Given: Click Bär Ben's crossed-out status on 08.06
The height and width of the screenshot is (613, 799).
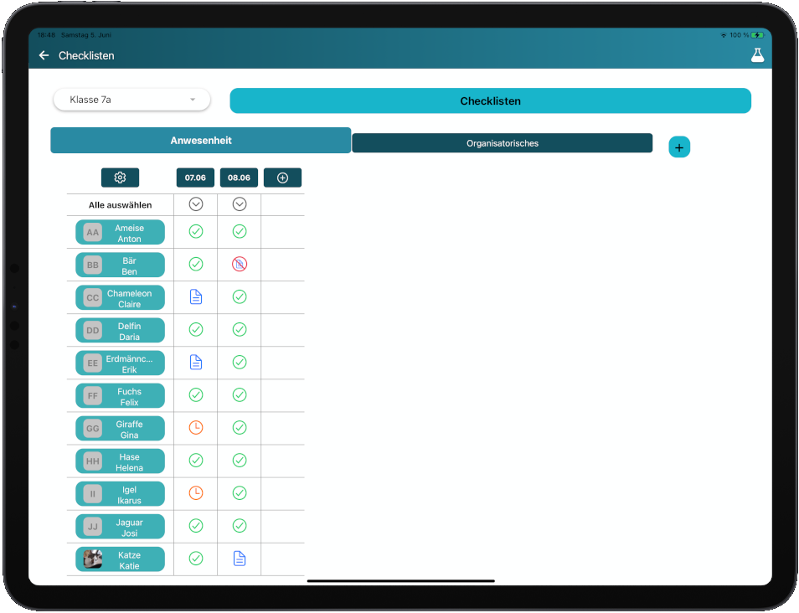Looking at the screenshot, I should [240, 264].
